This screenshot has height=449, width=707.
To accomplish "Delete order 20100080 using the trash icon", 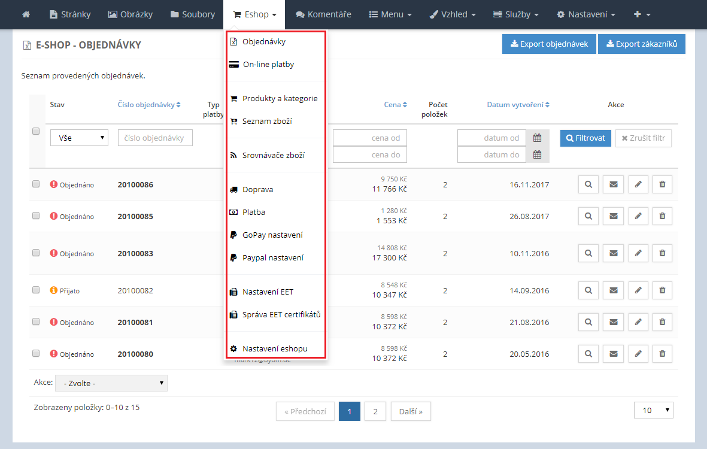I will (662, 354).
